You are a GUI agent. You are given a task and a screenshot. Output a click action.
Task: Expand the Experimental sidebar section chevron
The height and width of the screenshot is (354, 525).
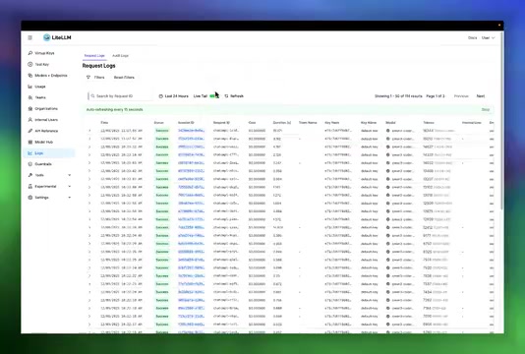point(69,186)
